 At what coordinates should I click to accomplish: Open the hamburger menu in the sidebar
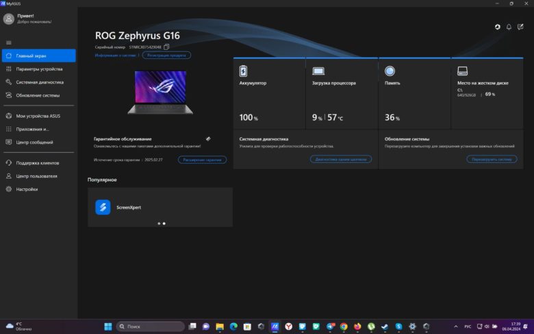tap(9, 42)
